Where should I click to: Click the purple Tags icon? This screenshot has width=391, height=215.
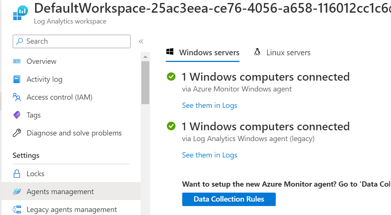click(17, 115)
